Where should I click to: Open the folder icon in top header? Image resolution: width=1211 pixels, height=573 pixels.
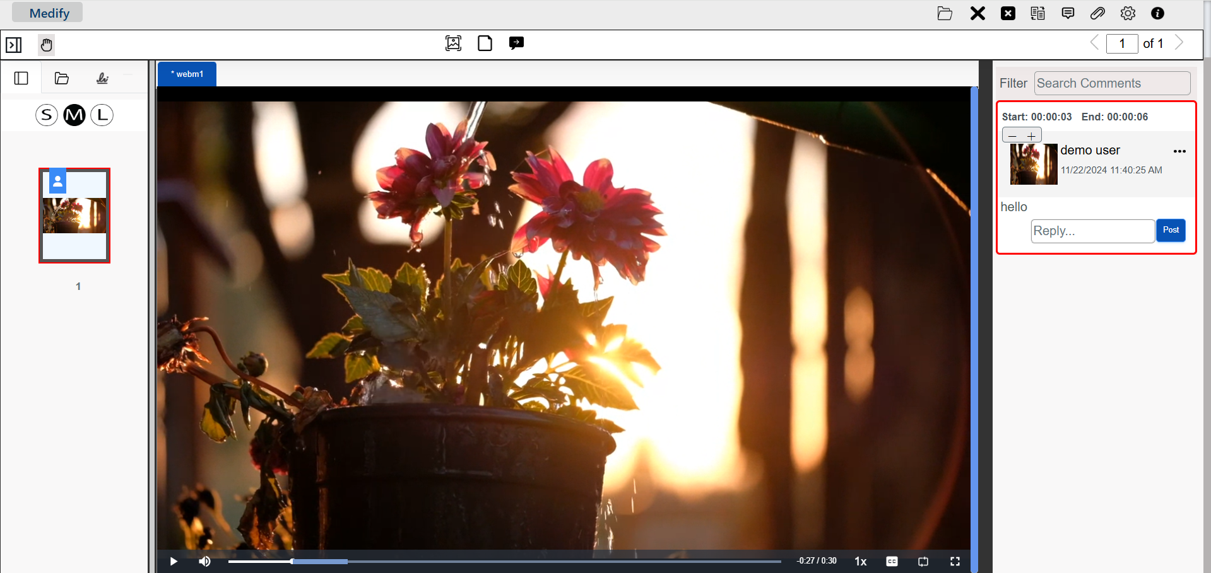[945, 13]
